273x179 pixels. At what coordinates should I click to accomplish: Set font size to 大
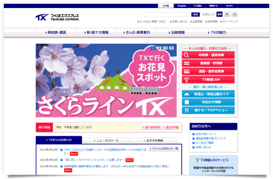pyautogui.click(x=235, y=14)
